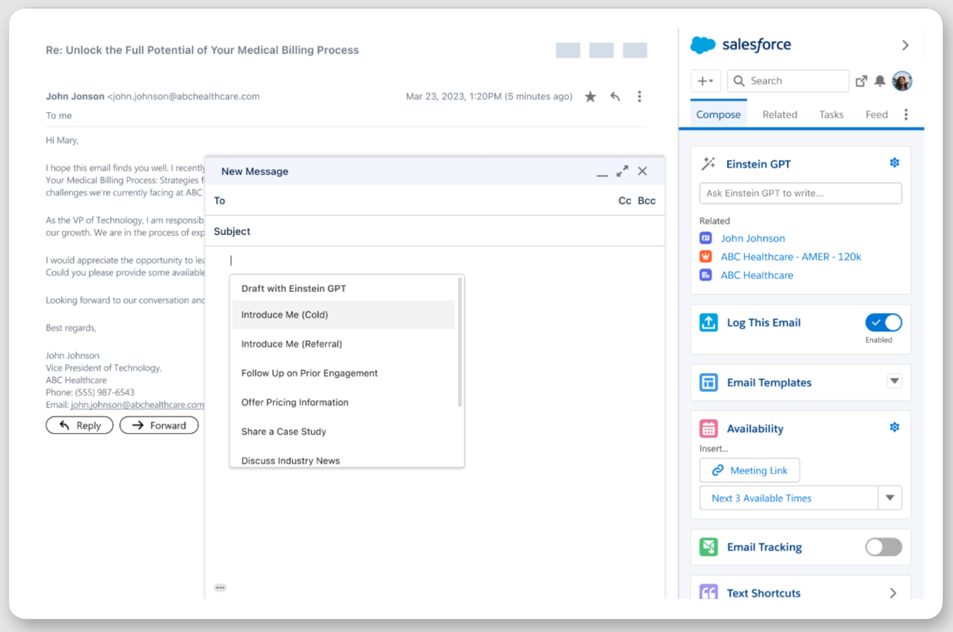This screenshot has height=632, width=953.
Task: Open the pop-out window icon
Action: [x=862, y=80]
